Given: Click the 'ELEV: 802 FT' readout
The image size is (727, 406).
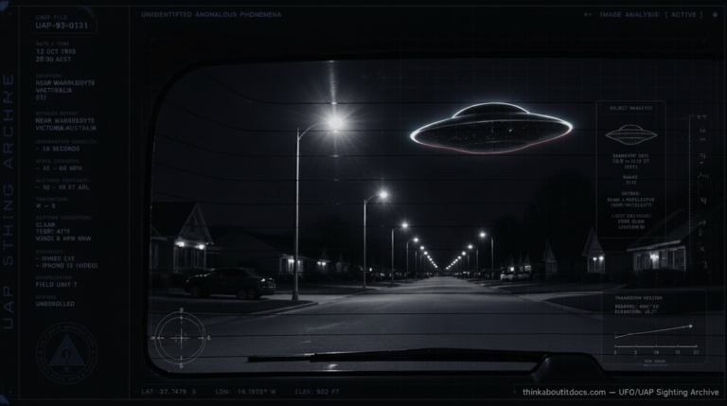Looking at the screenshot, I should (318, 392).
